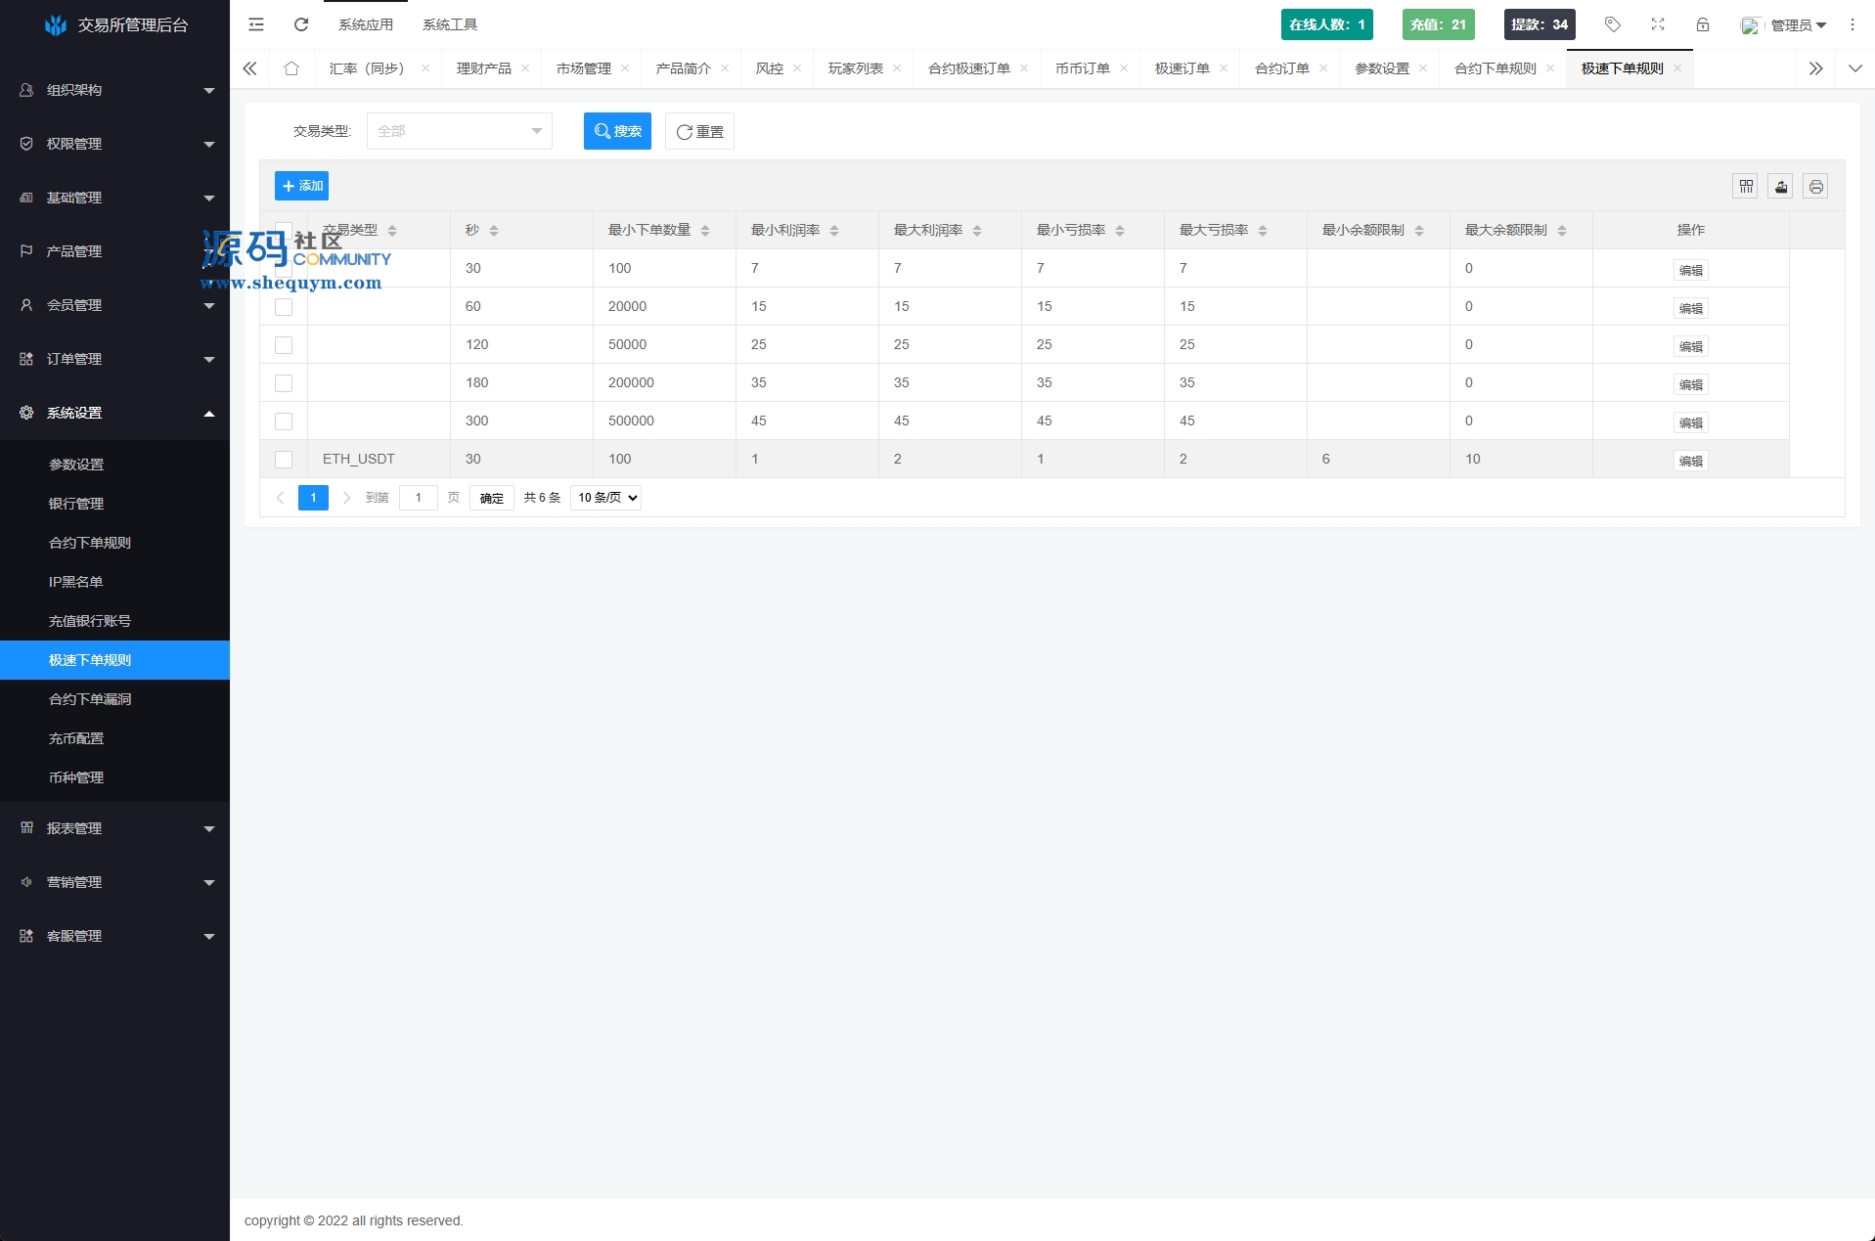Switch to the 参数设置 tab

pos(1381,68)
